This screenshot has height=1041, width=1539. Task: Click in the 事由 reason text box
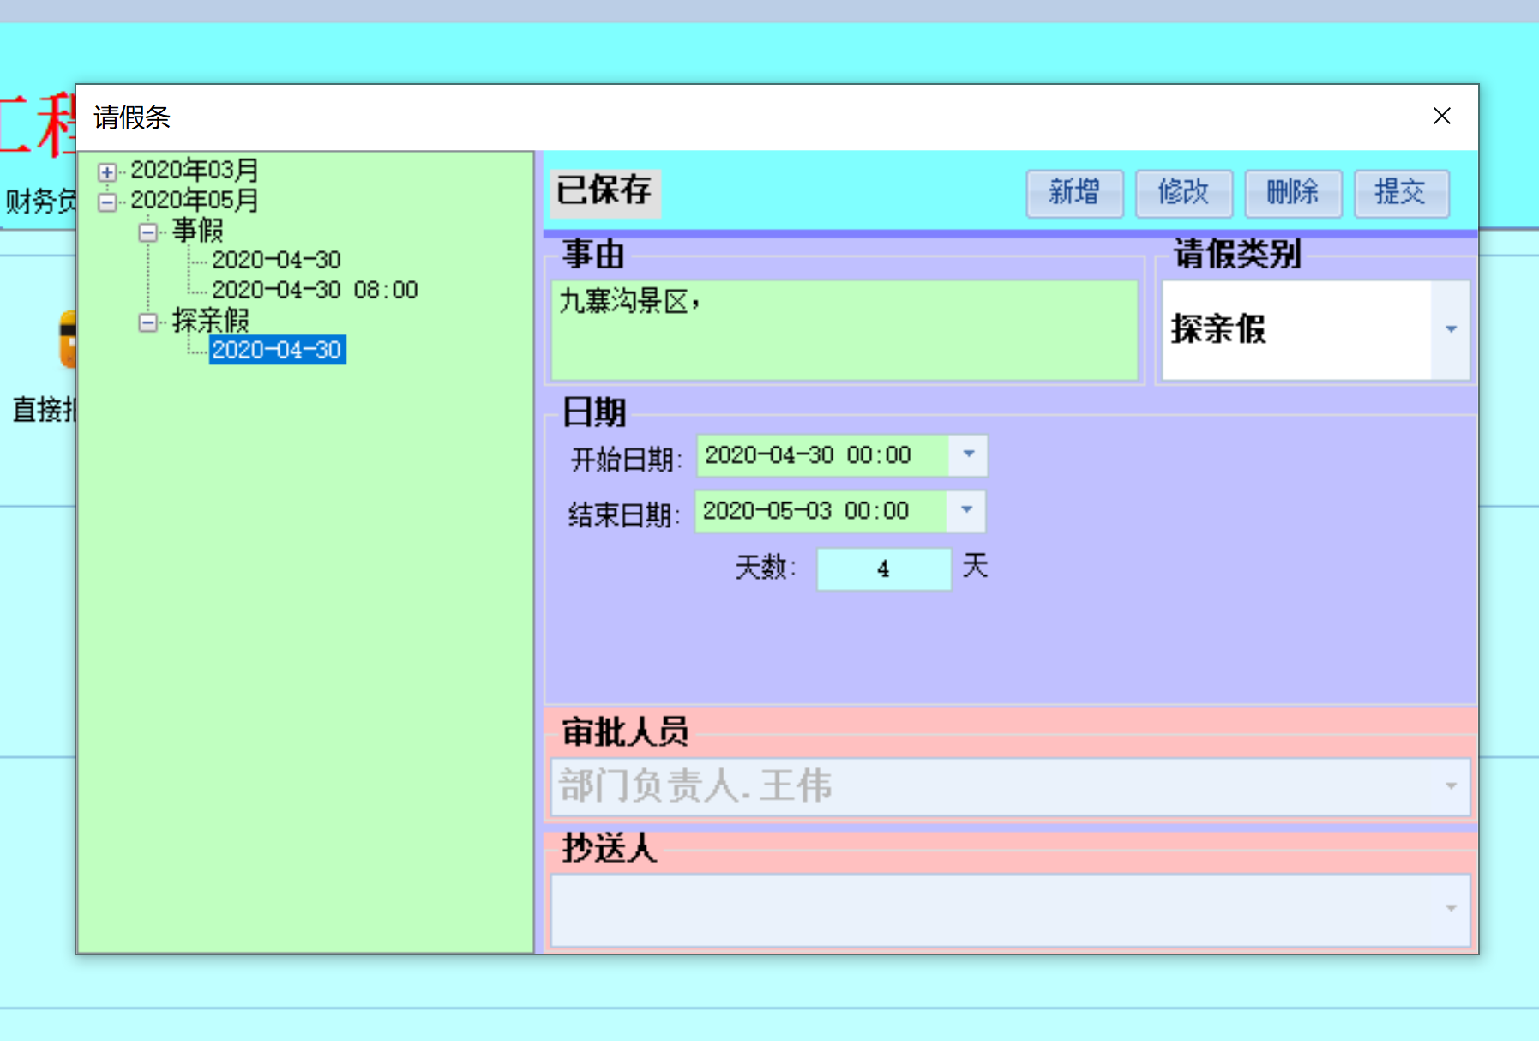click(x=845, y=330)
